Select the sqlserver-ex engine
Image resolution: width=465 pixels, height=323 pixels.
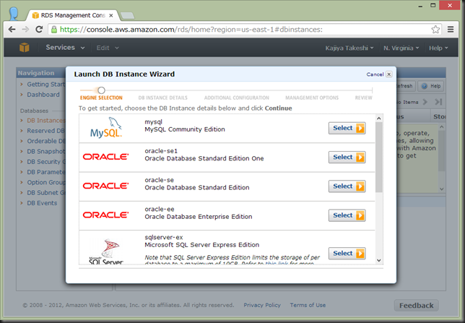coord(347,253)
